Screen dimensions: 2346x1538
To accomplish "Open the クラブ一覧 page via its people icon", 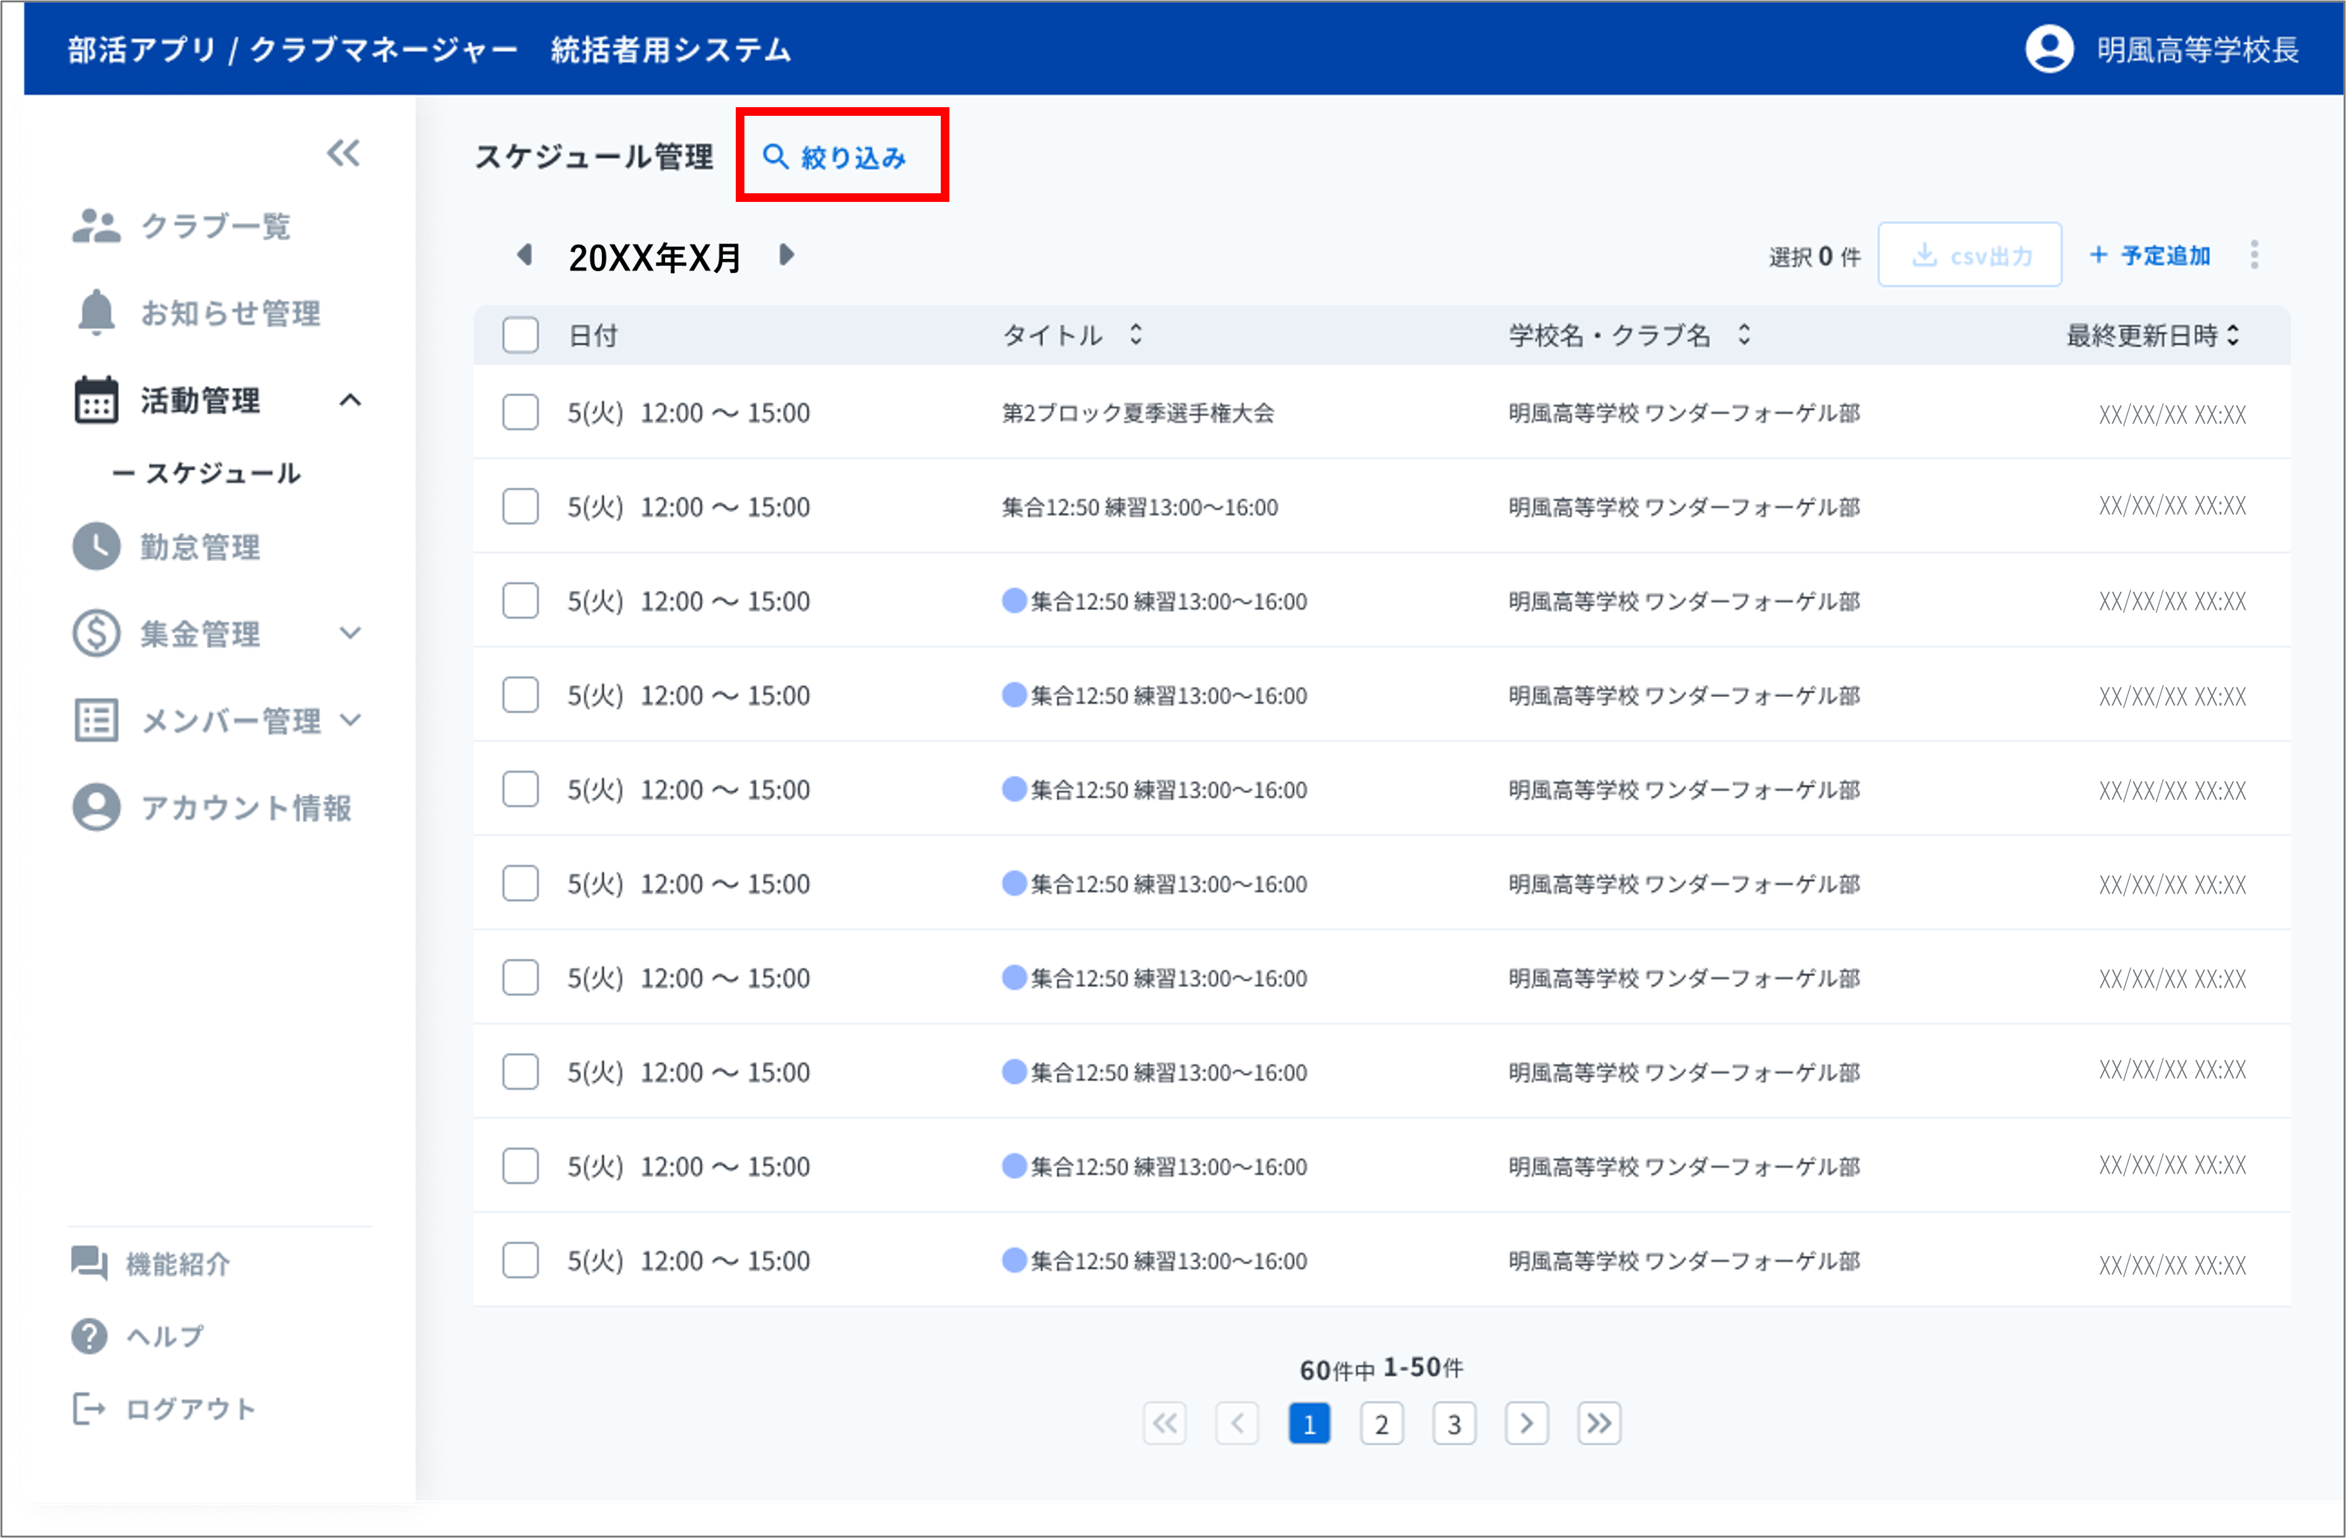I will coord(95,225).
